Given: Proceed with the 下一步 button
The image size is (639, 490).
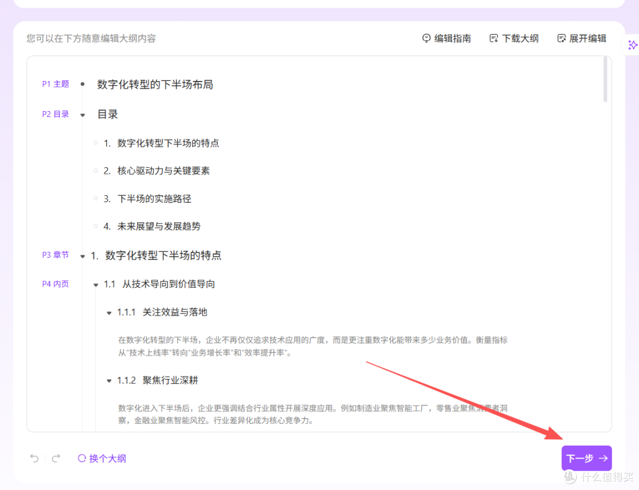Looking at the screenshot, I should point(586,458).
